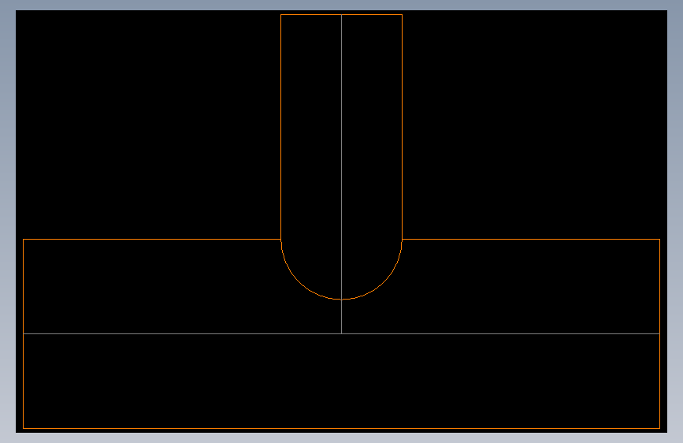683x443 pixels.
Task: Select the bottom orange edge of the block
Action: pyautogui.click(x=342, y=428)
